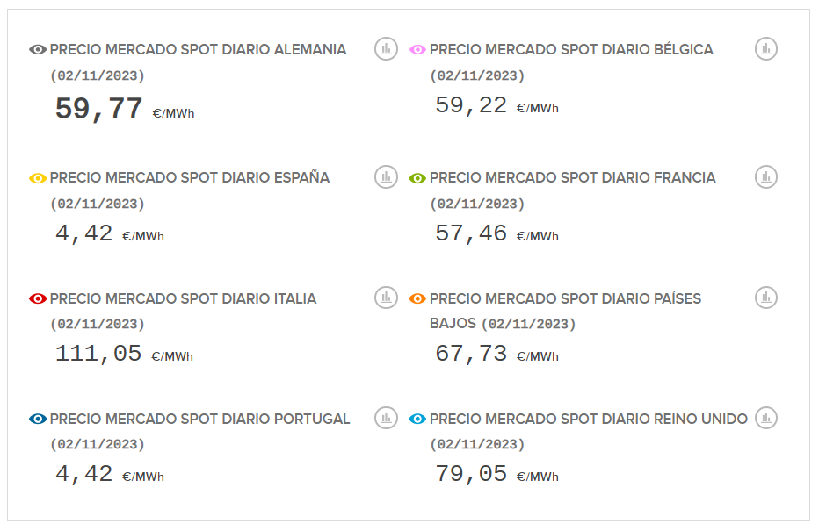Click the Precio Mercado Spot Diario Alemania title
This screenshot has width=819, height=531.
coord(198,50)
